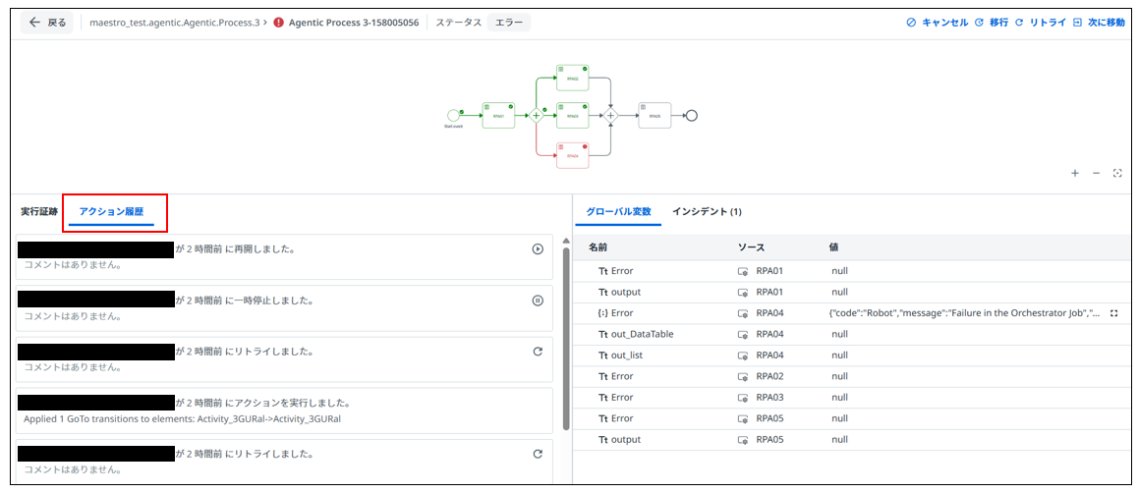Viewport: 1138px width, 493px height.
Task: Click the back arrow button labeled 戻る
Action: 47,22
